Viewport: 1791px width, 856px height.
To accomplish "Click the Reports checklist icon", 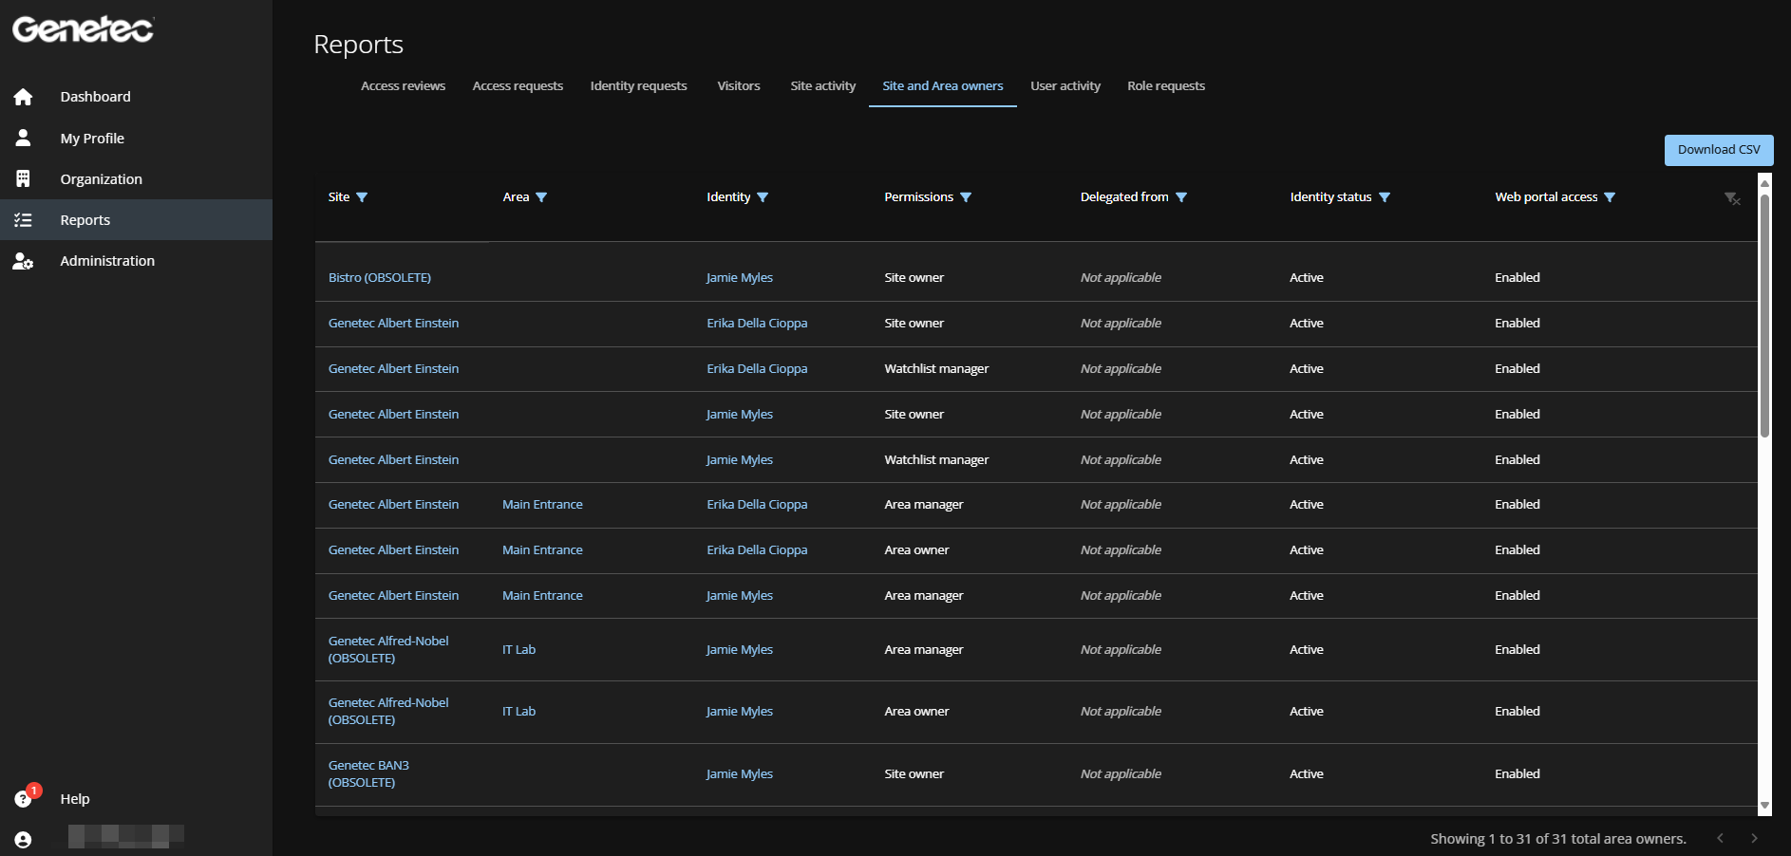I will coord(23,220).
